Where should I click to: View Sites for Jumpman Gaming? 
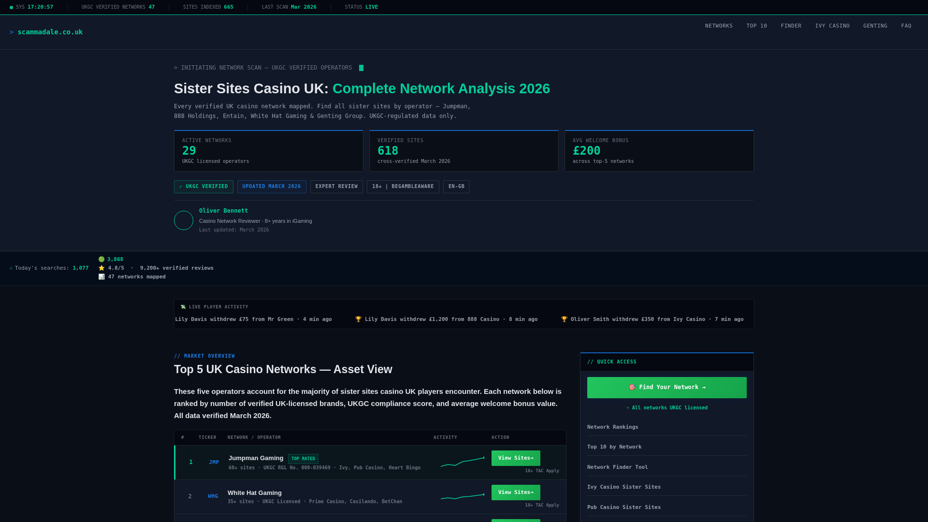click(x=516, y=458)
